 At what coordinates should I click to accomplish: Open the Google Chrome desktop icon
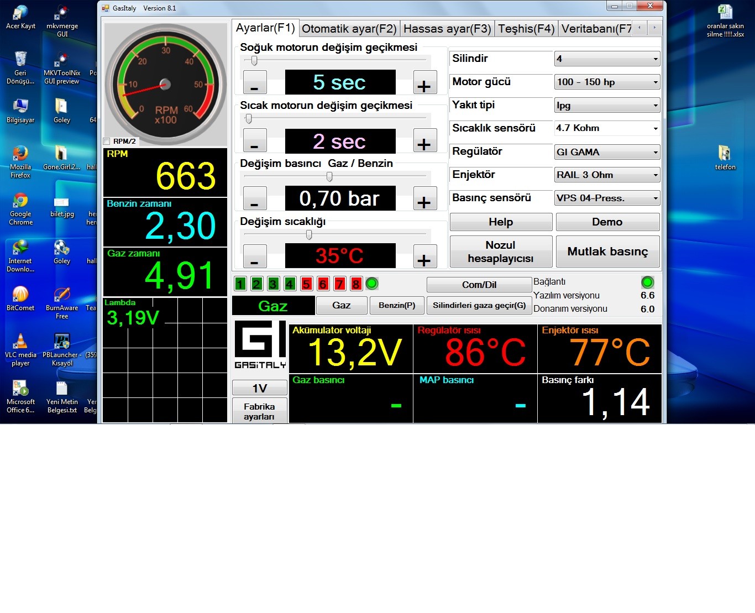pyautogui.click(x=20, y=202)
